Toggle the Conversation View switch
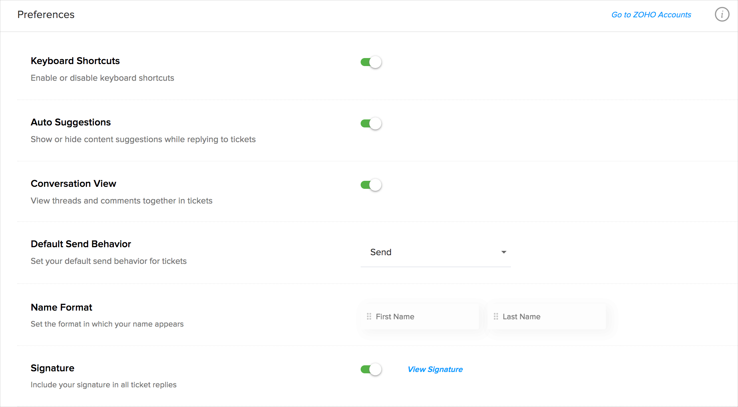 [x=371, y=185]
